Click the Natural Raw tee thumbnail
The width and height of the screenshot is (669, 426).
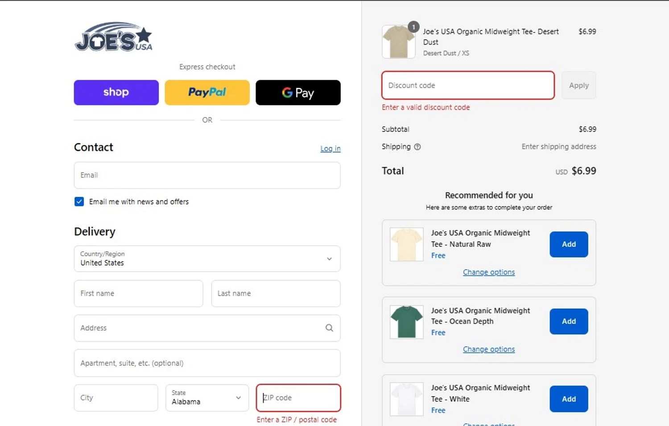(406, 244)
